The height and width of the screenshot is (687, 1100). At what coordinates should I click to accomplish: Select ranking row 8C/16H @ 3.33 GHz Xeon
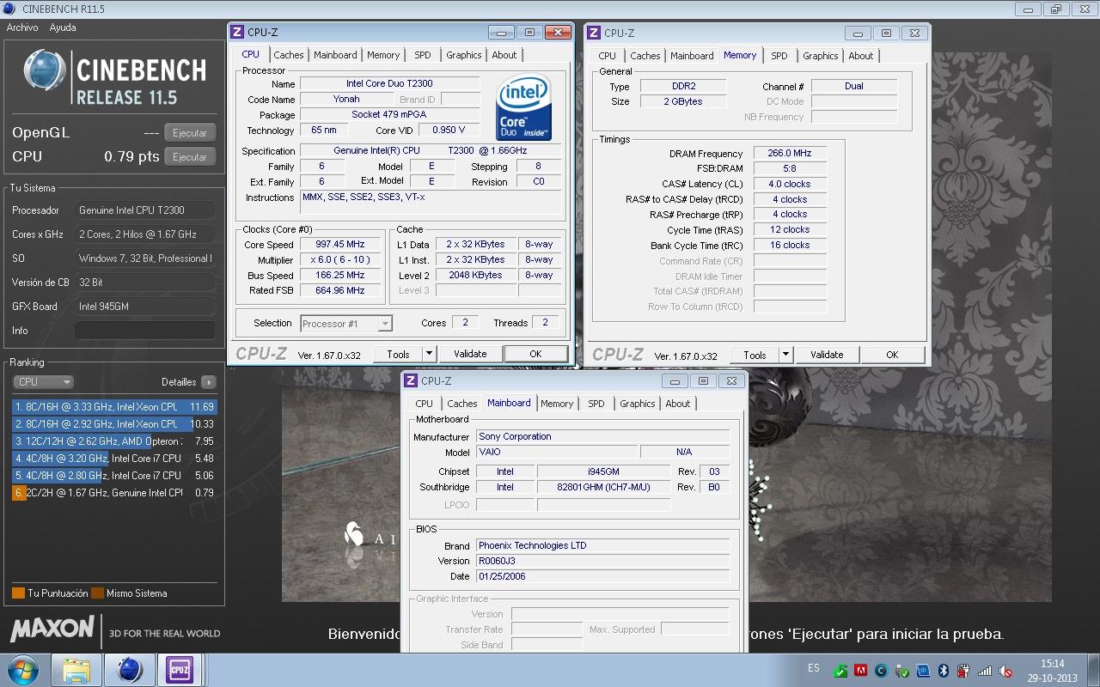click(114, 407)
